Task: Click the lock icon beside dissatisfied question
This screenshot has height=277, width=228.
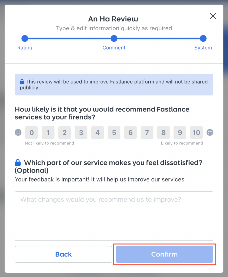Action: 18,163
